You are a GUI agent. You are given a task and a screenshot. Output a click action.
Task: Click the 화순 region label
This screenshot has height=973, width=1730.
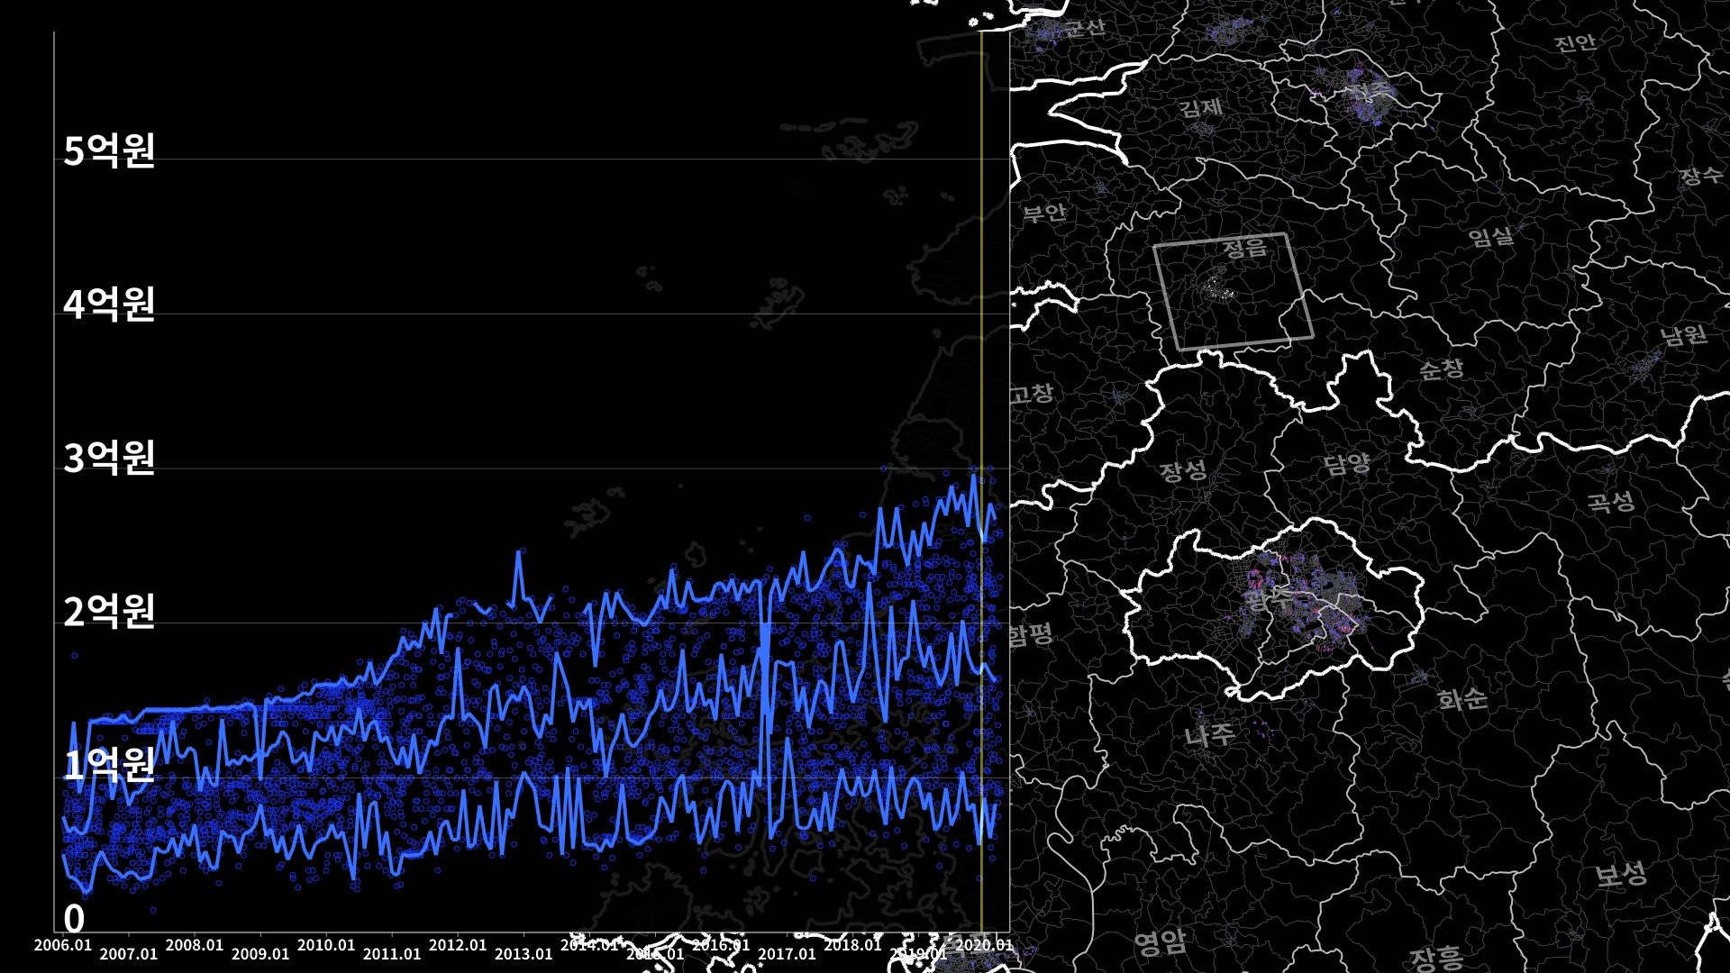pyautogui.click(x=1461, y=699)
